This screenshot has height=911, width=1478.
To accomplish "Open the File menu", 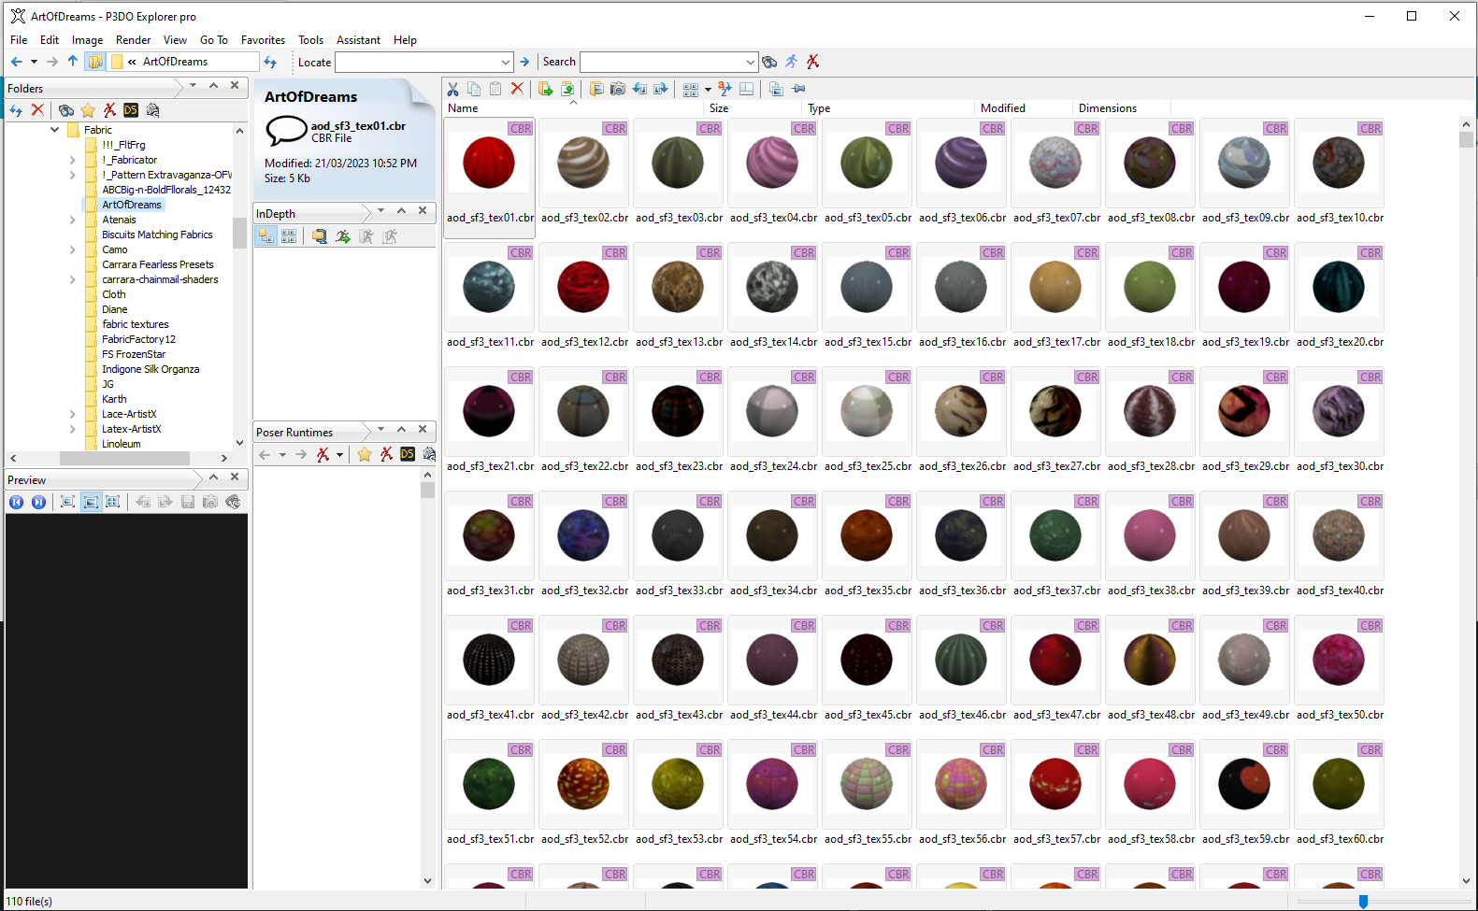I will (x=19, y=40).
